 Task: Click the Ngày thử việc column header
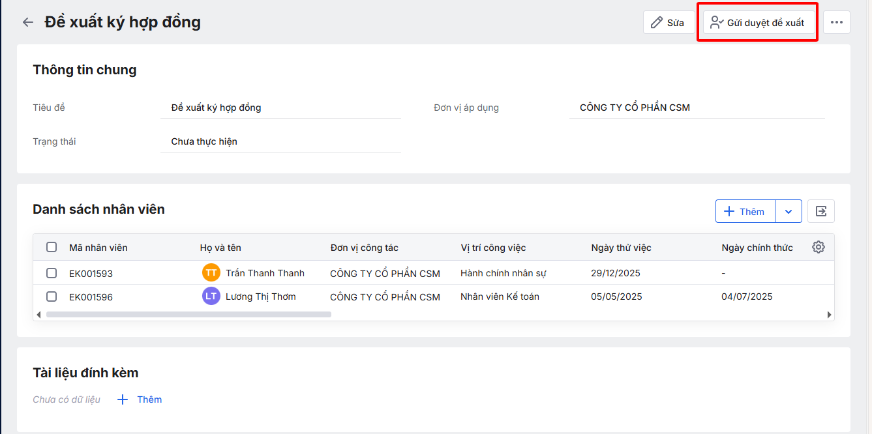(621, 248)
